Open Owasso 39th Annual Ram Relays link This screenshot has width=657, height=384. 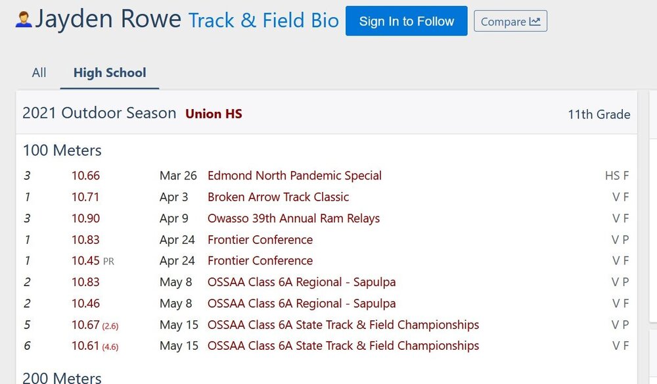294,218
